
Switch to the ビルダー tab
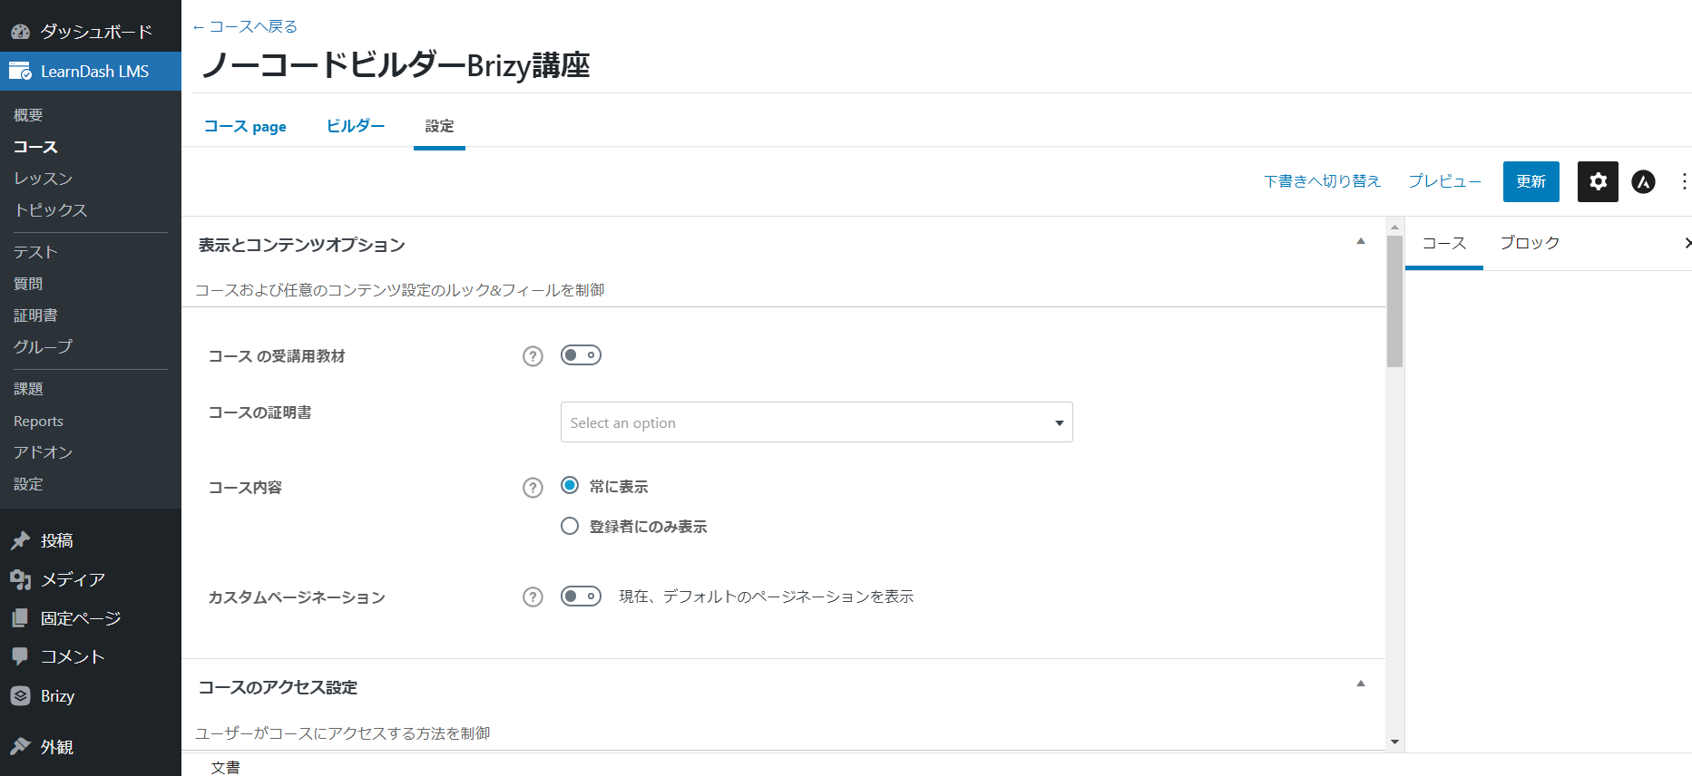[x=356, y=126]
